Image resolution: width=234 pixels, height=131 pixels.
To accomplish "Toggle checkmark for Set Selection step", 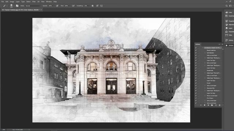I will tap(196, 53).
